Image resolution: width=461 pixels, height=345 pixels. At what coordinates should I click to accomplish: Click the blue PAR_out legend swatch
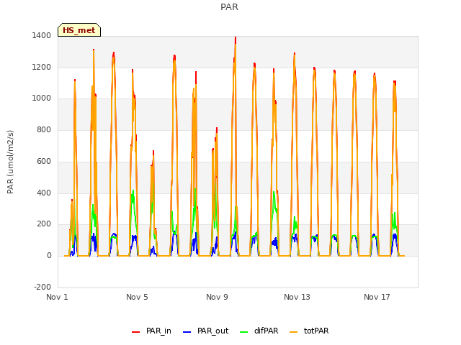[x=187, y=332]
